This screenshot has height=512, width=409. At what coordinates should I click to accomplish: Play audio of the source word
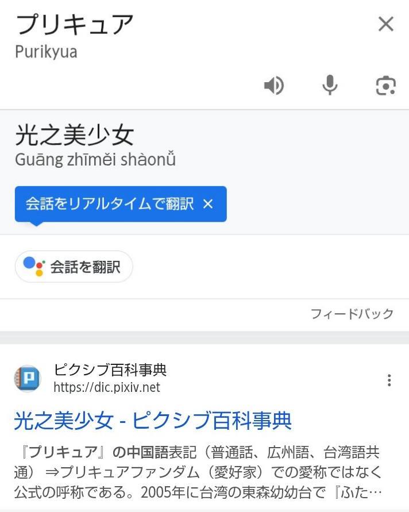(x=274, y=86)
